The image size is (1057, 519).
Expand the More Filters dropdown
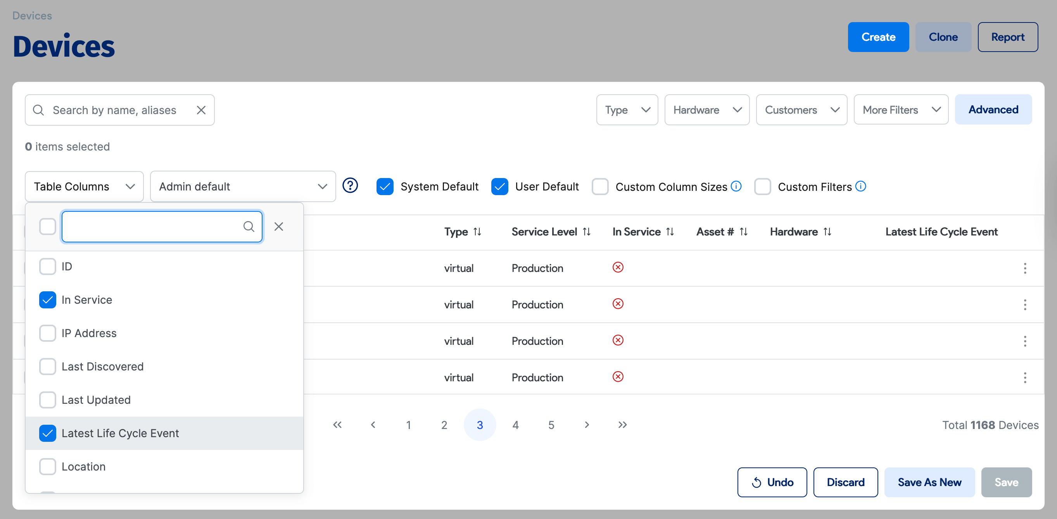901,110
